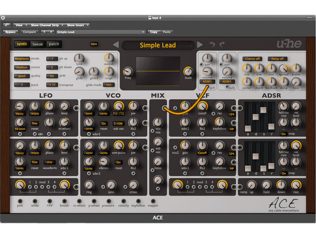The height and width of the screenshot is (237, 316).
Task: Click the Copy button
Action: pos(154,32)
